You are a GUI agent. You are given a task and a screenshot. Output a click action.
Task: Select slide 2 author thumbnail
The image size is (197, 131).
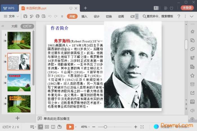(19, 61)
